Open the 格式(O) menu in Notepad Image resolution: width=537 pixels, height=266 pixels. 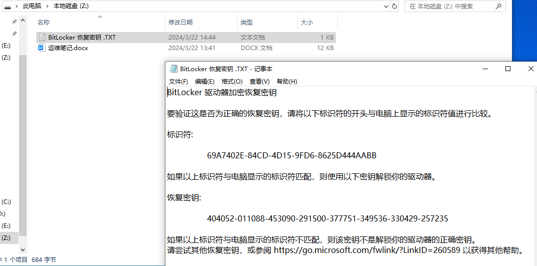tap(232, 82)
